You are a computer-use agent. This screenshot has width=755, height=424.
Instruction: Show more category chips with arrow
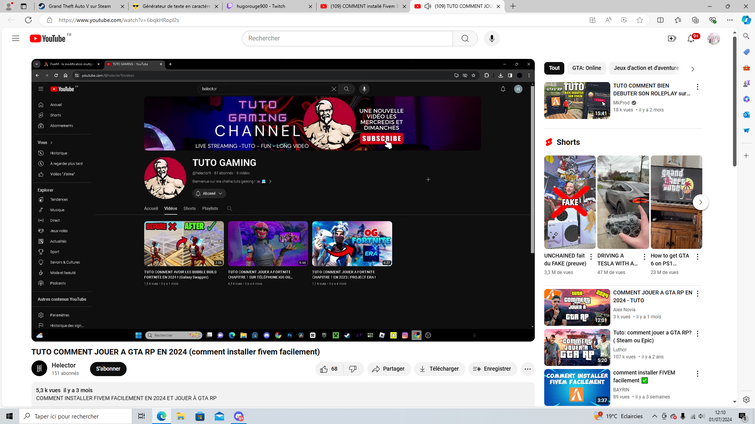click(x=693, y=69)
